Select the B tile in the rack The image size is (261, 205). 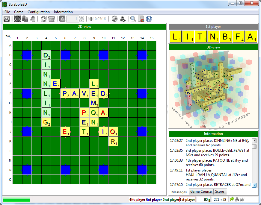click(x=226, y=37)
